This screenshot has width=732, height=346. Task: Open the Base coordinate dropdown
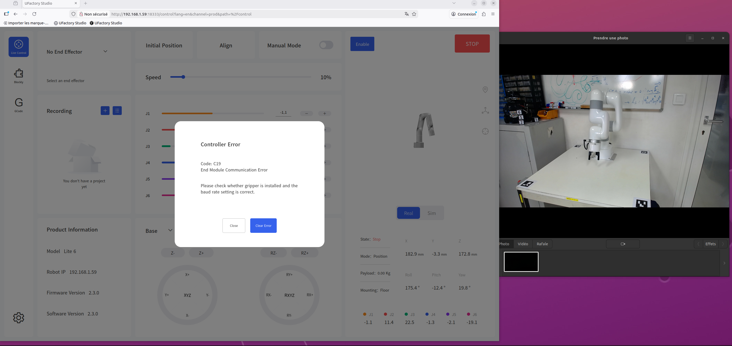point(170,230)
